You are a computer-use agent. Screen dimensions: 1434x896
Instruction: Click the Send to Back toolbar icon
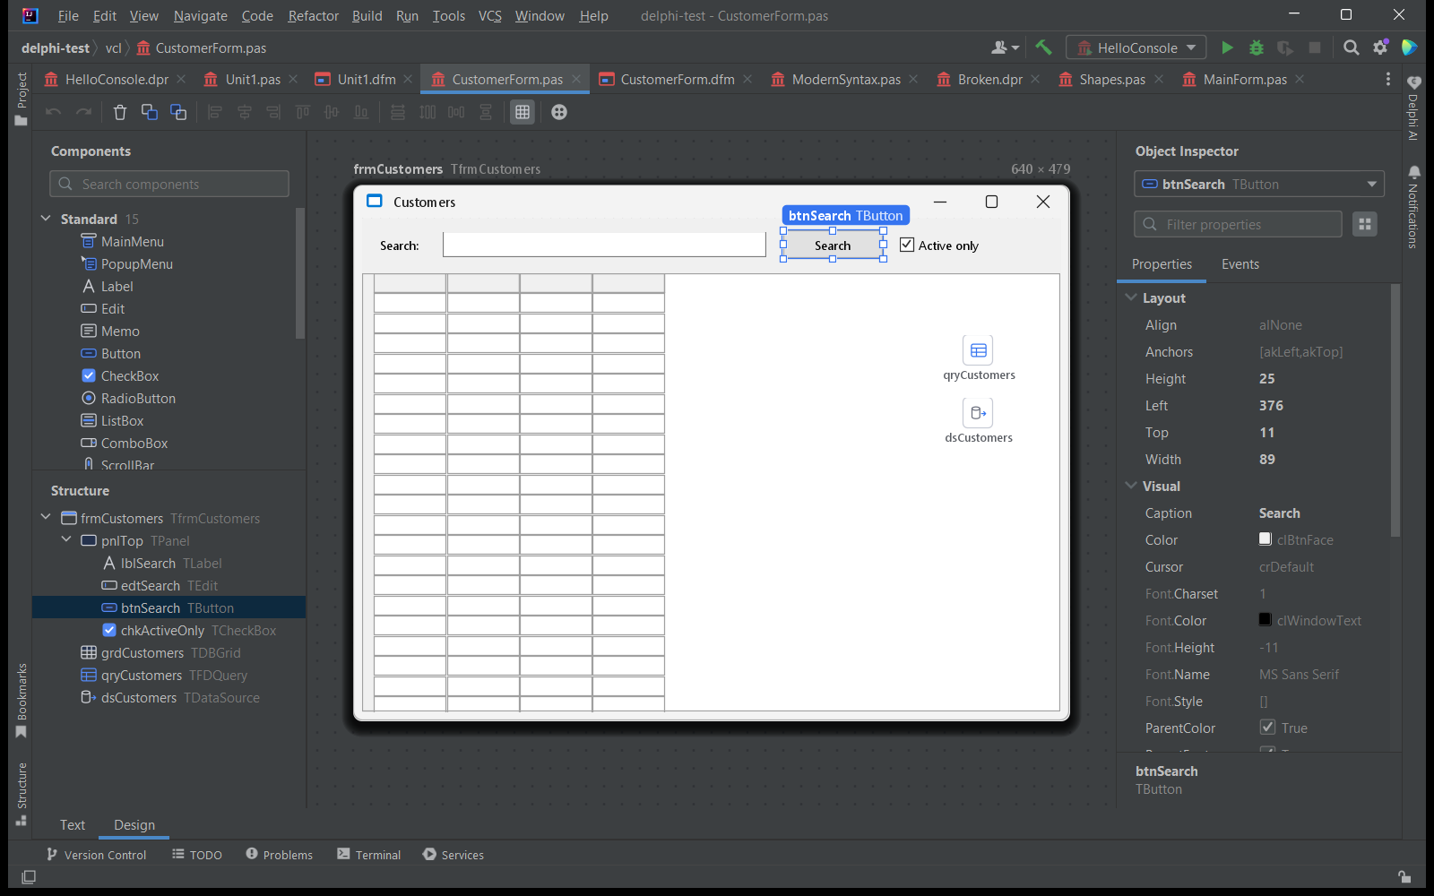point(178,112)
